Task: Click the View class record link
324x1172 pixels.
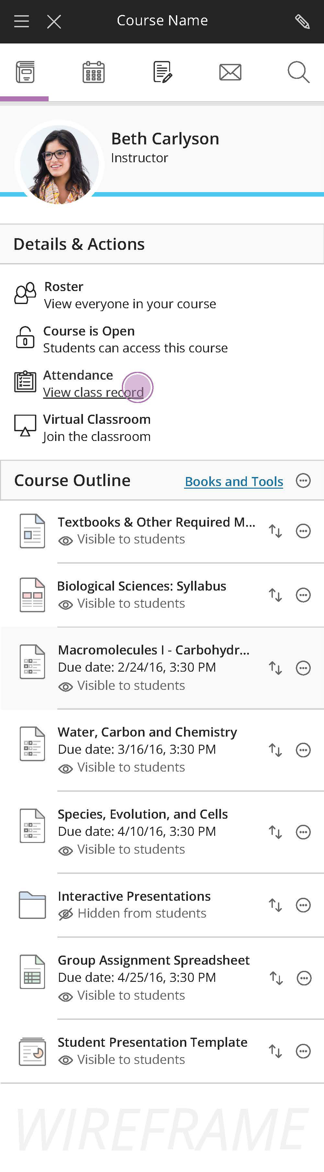Action: pos(93,392)
